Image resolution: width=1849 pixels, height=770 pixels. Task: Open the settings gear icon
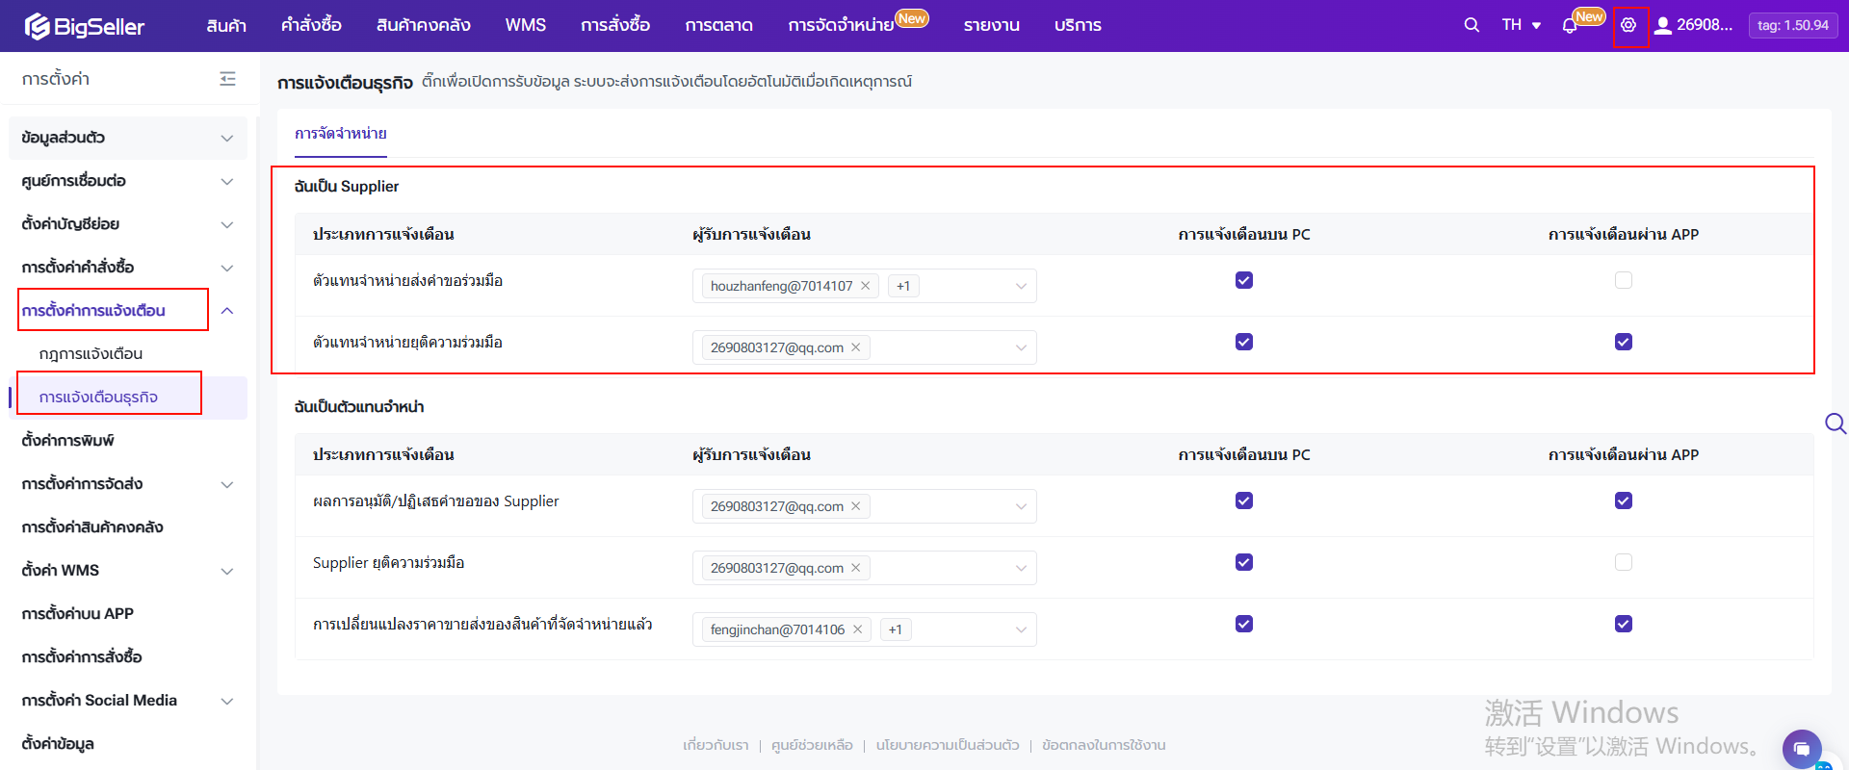[x=1628, y=25]
